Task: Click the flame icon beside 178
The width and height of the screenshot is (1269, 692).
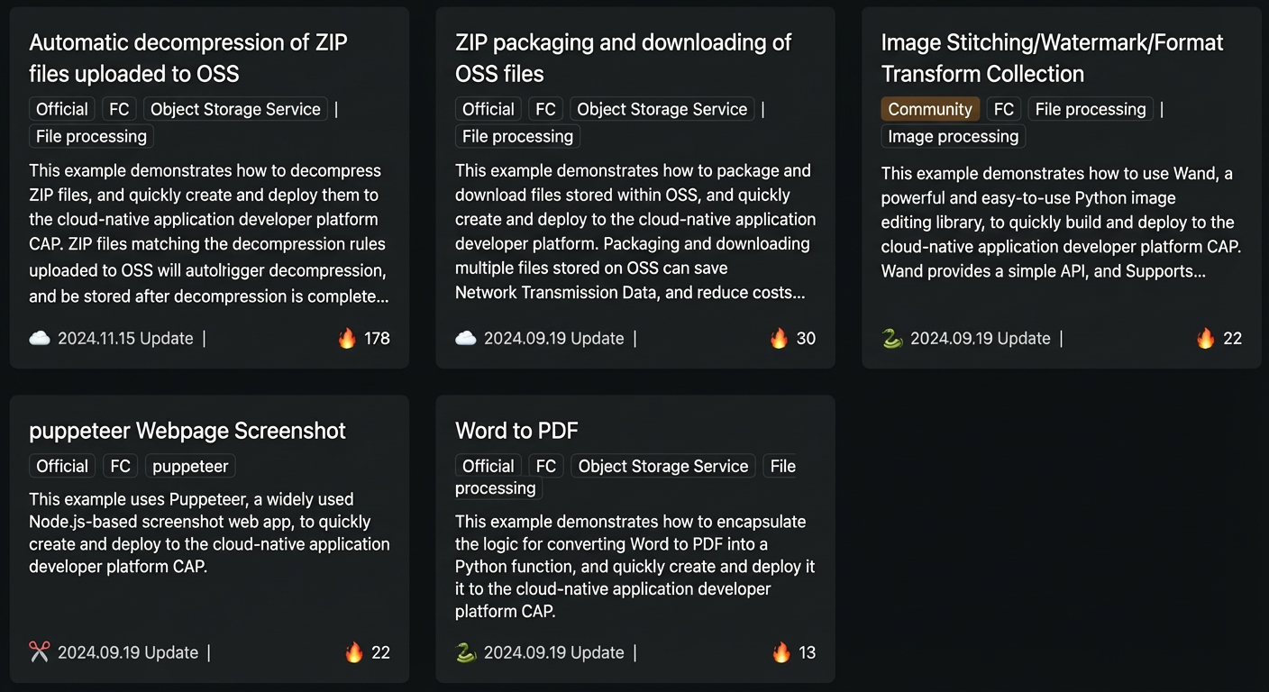Action: 347,339
